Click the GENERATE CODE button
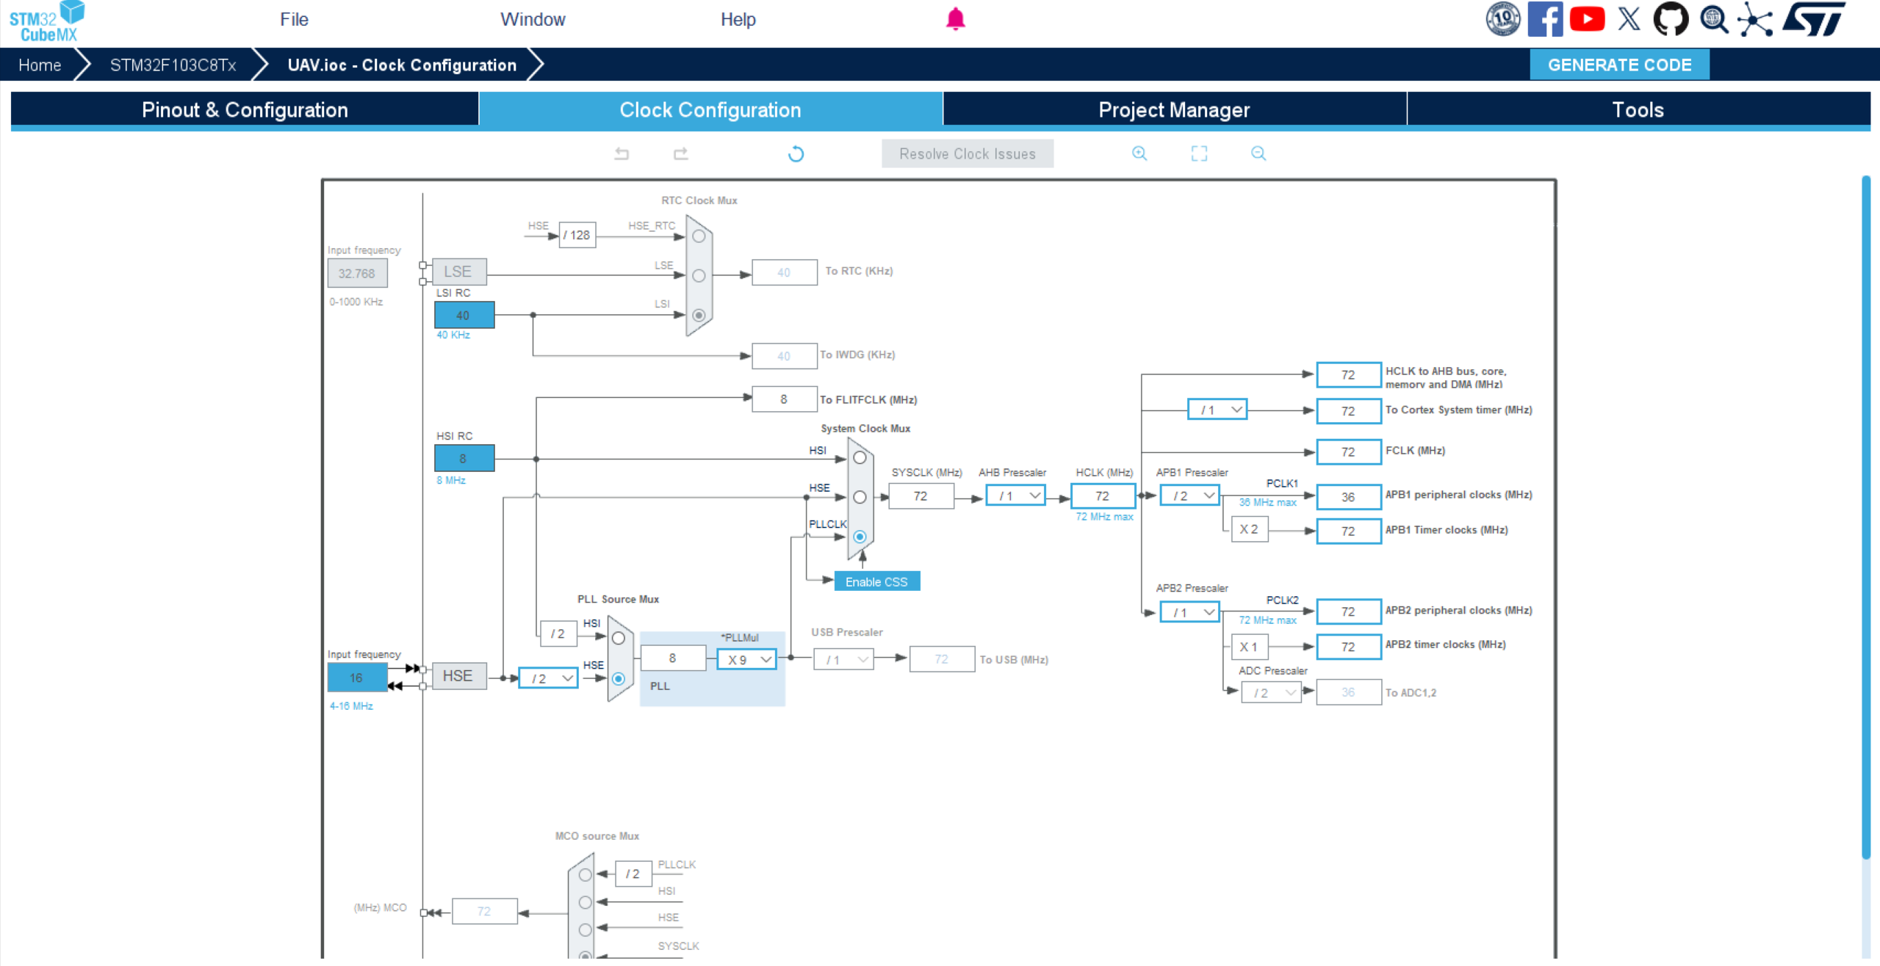1880x966 pixels. (x=1619, y=65)
